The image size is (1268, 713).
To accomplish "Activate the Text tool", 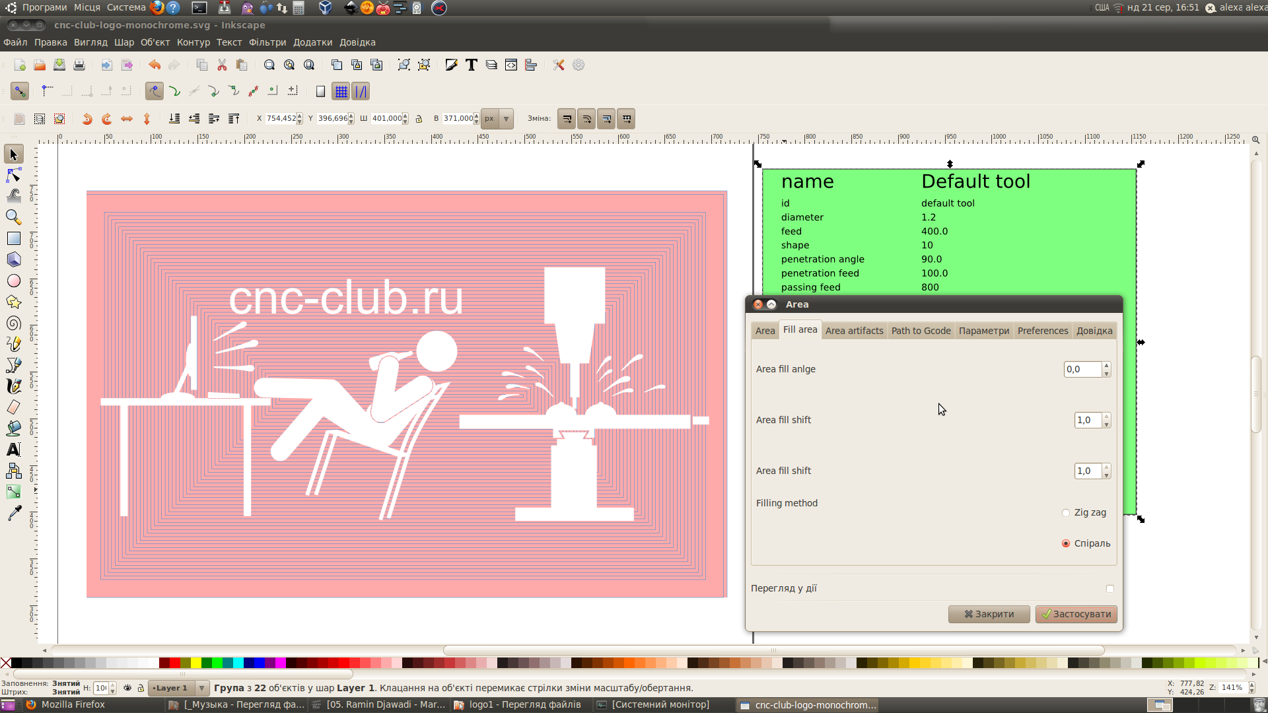I will (x=13, y=450).
